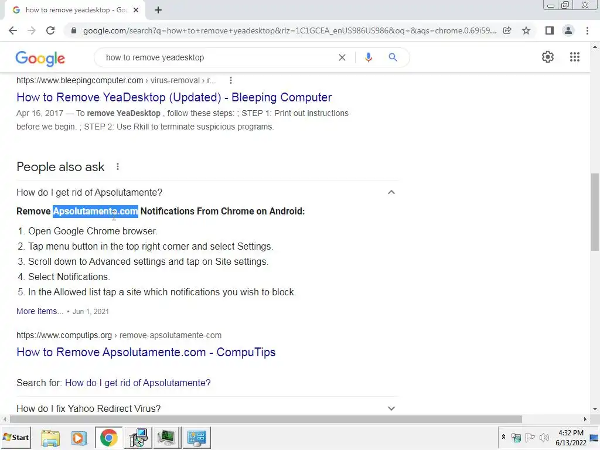Open 'How to Remove YeaDesktop (Updated)' result
The width and height of the screenshot is (600, 450).
[x=174, y=97]
